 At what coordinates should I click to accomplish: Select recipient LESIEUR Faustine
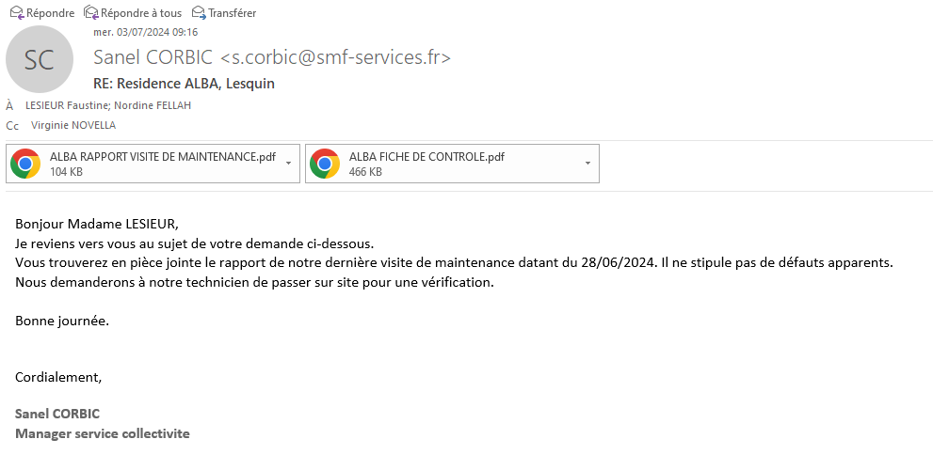(x=67, y=105)
